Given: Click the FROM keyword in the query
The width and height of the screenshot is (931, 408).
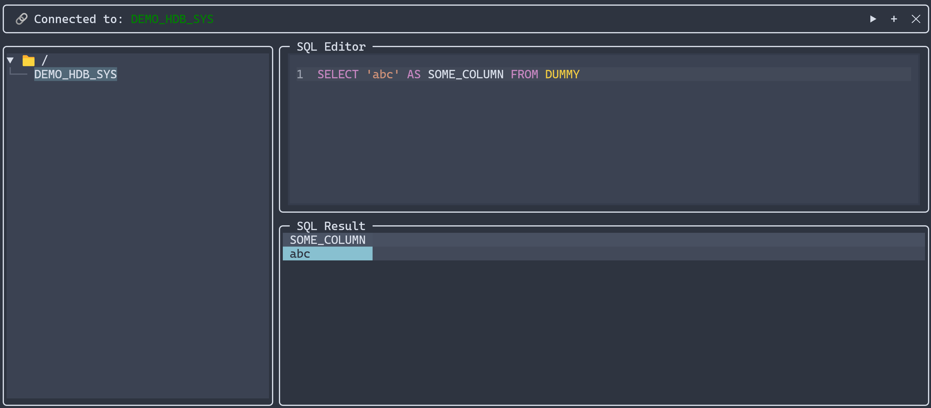Looking at the screenshot, I should 524,74.
